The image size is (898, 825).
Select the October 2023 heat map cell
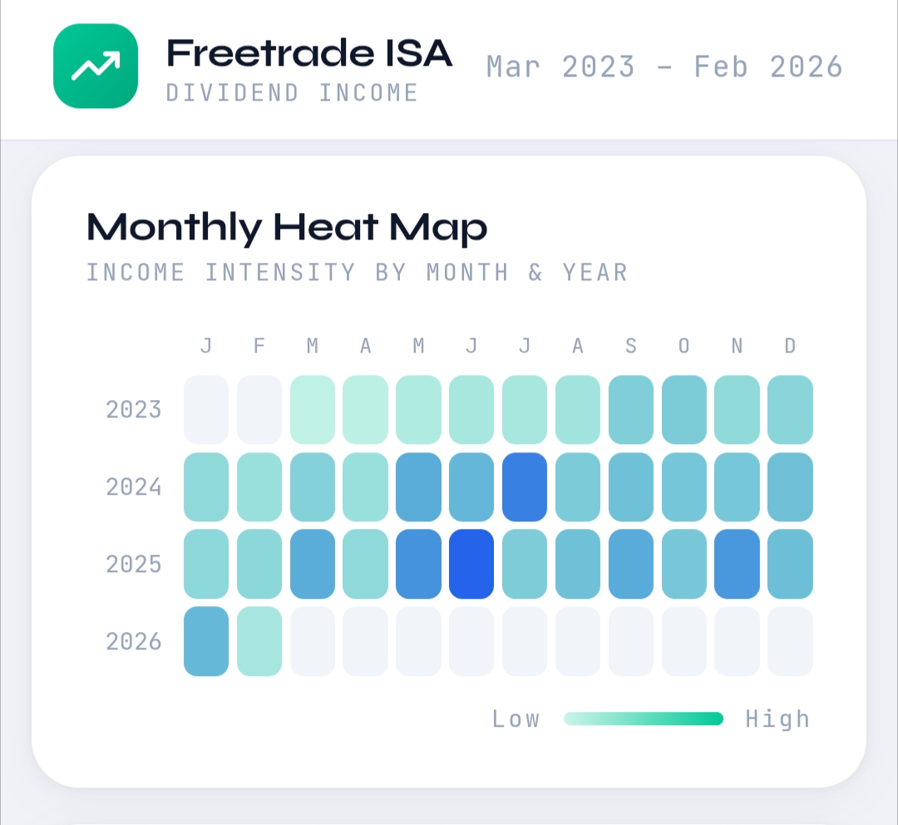[x=683, y=409]
